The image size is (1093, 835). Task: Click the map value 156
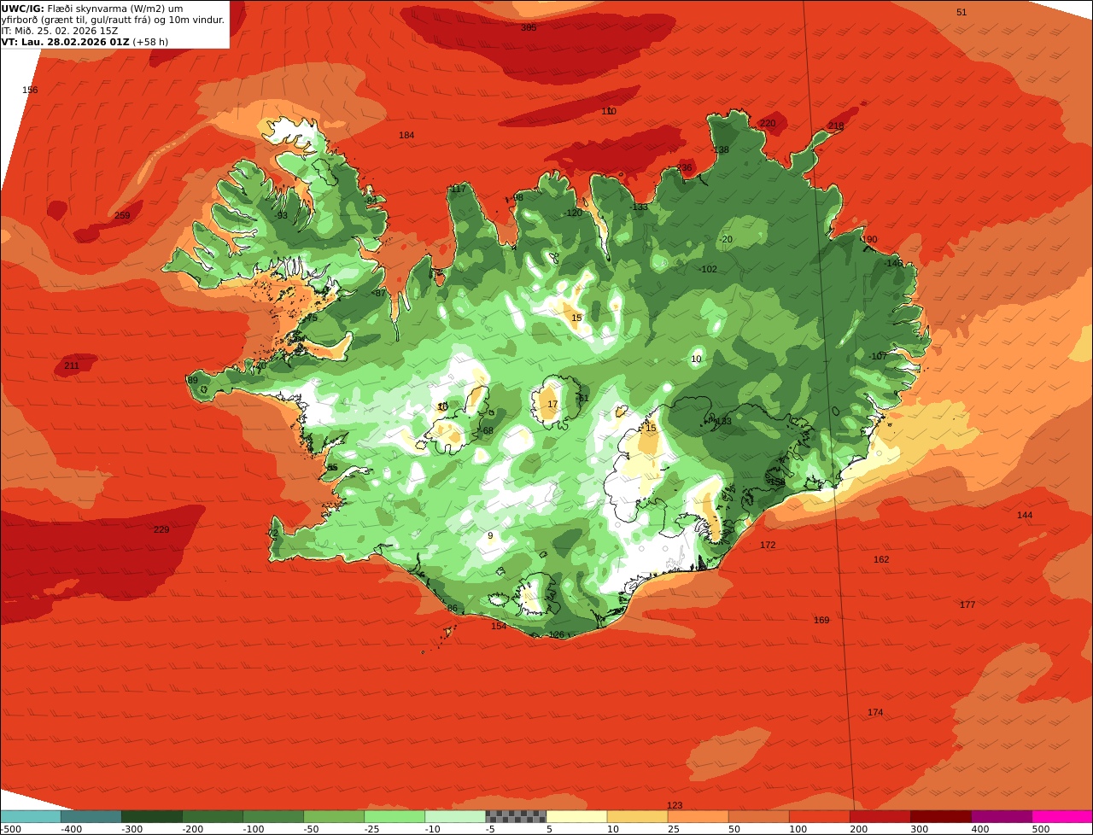click(30, 90)
